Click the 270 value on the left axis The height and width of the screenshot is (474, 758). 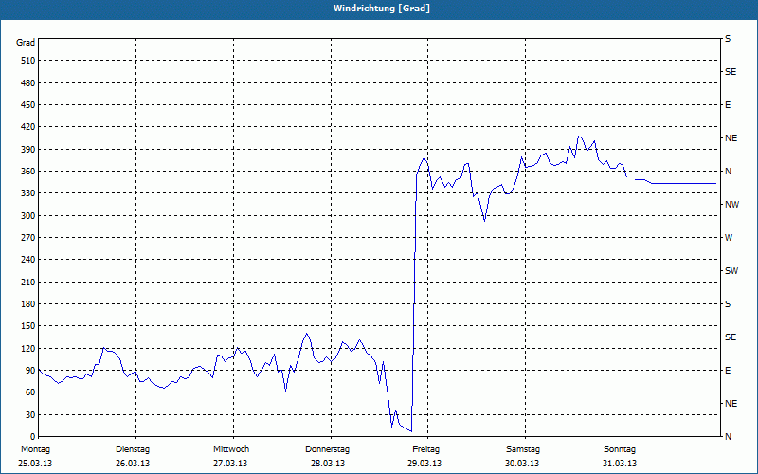[28, 238]
